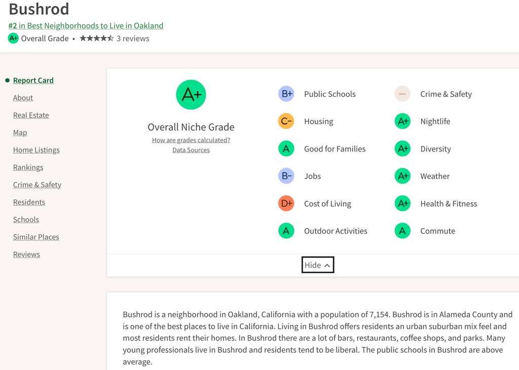This screenshot has width=519, height=370.
Task: Click the B- Jobs grade icon
Action: 286,176
